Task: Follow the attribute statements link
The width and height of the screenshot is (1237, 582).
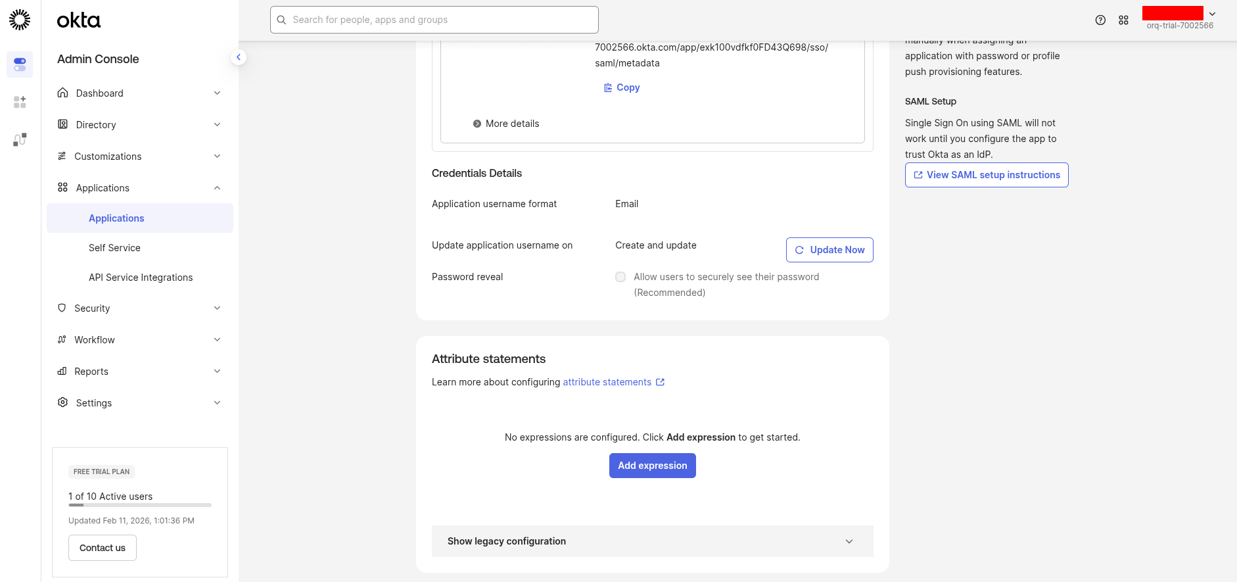Action: (607, 382)
